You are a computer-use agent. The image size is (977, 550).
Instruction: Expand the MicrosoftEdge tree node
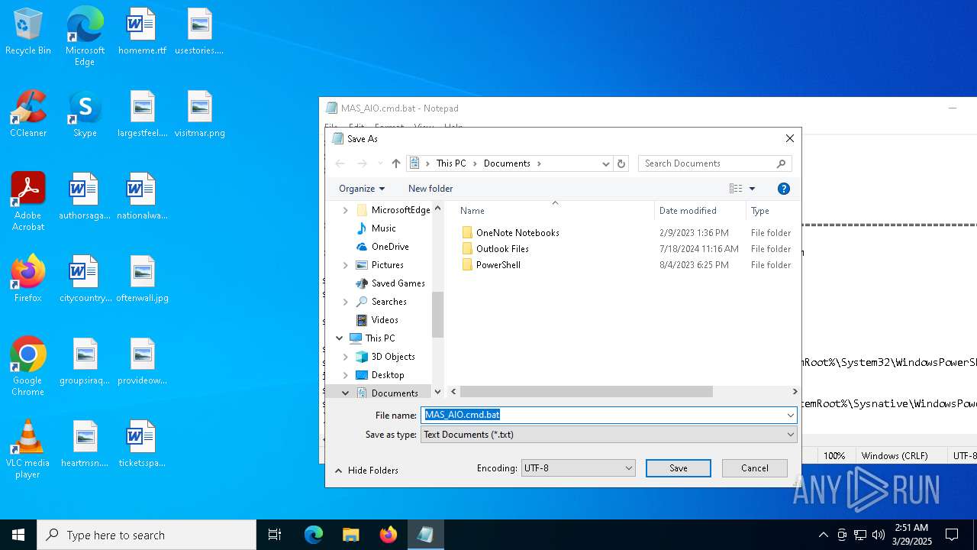(x=345, y=210)
